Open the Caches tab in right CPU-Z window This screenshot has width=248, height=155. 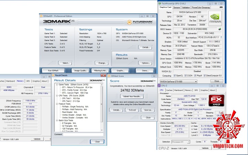(x=169, y=90)
